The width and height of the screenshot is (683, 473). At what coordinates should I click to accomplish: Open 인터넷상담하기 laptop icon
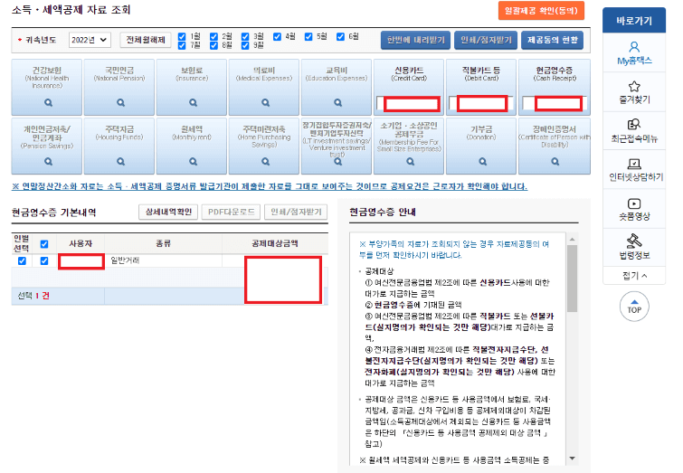tap(634, 164)
